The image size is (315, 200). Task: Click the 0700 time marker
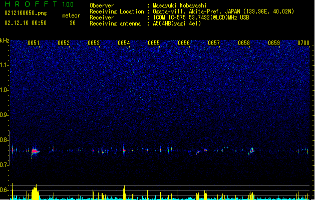[x=303, y=43]
